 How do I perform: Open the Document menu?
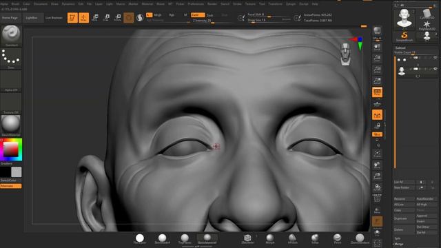coord(41,4)
